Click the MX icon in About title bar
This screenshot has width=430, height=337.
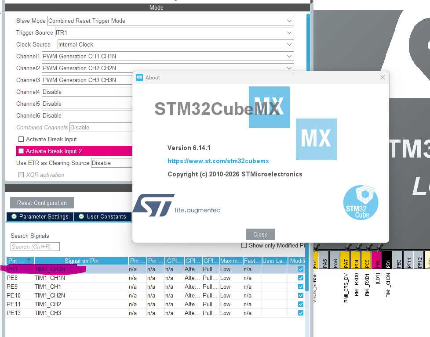(x=139, y=77)
